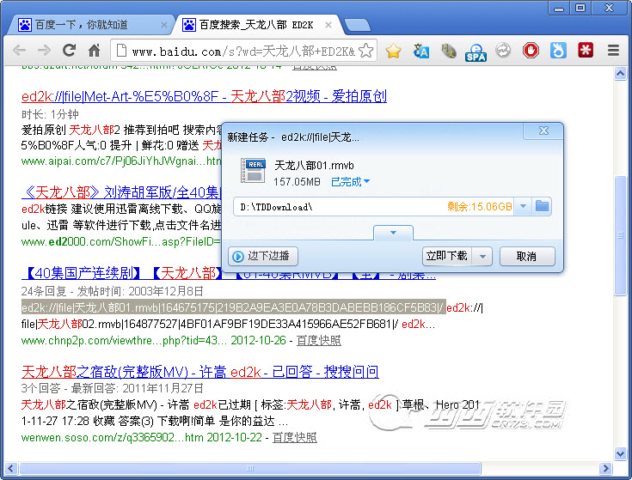Close the 百度一下，你就知道 tab
Screen dimensions: 632x480
pos(163,25)
